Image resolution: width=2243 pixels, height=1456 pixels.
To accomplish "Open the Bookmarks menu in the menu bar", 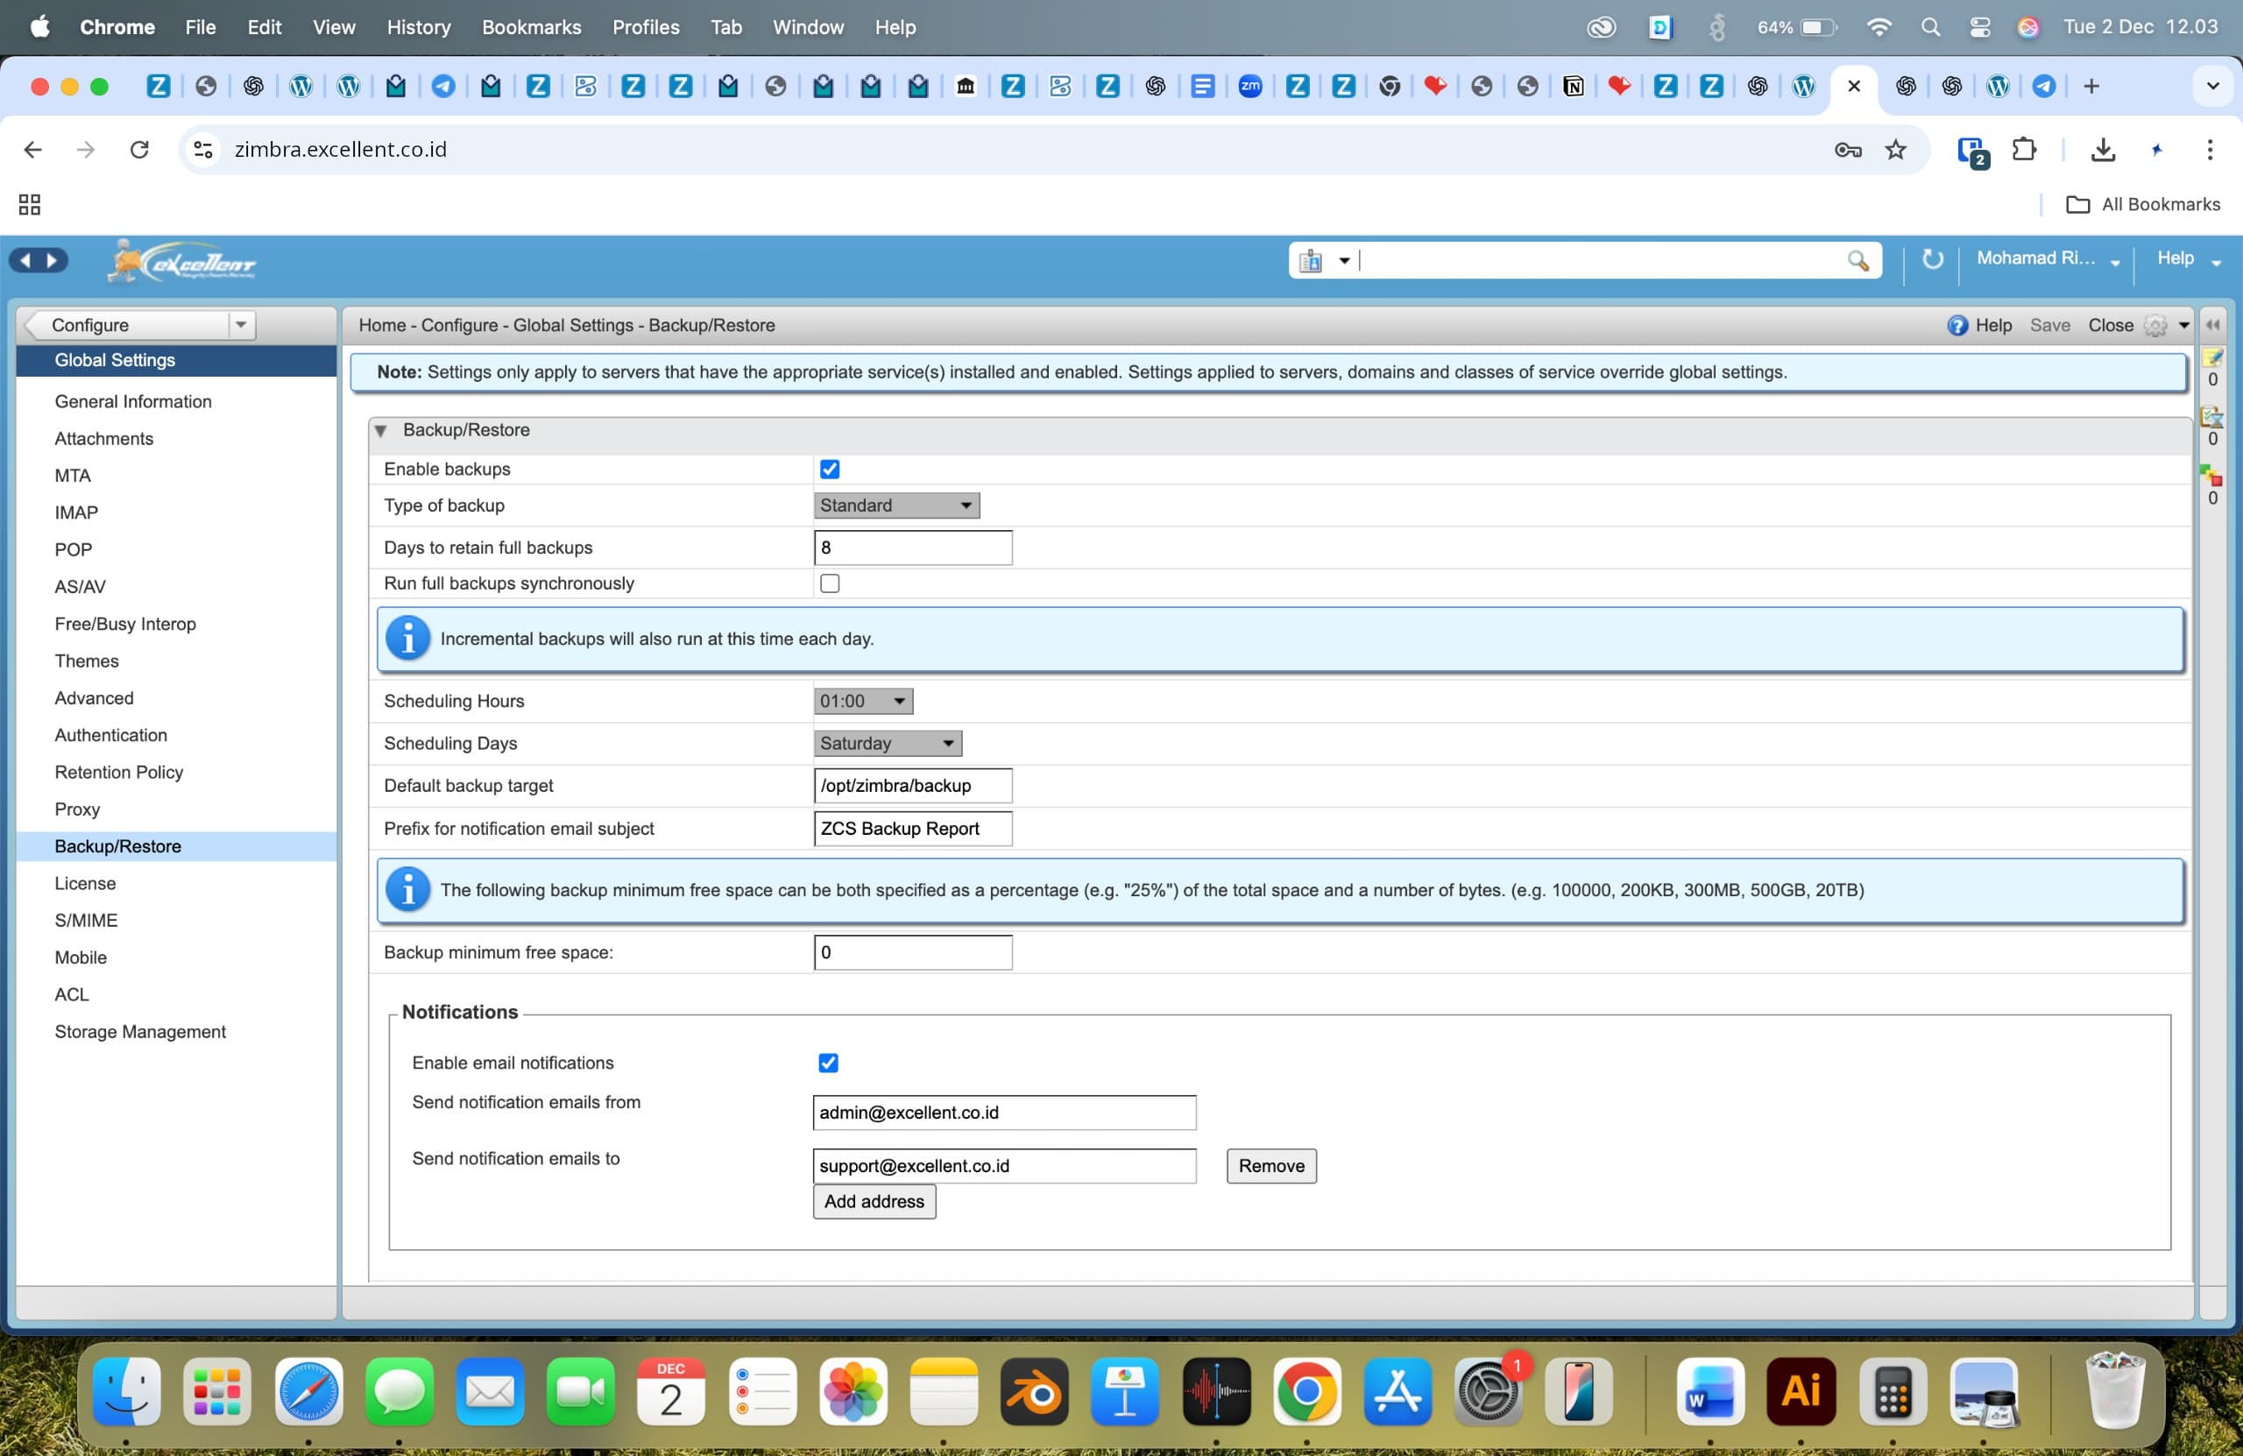I will [x=531, y=27].
